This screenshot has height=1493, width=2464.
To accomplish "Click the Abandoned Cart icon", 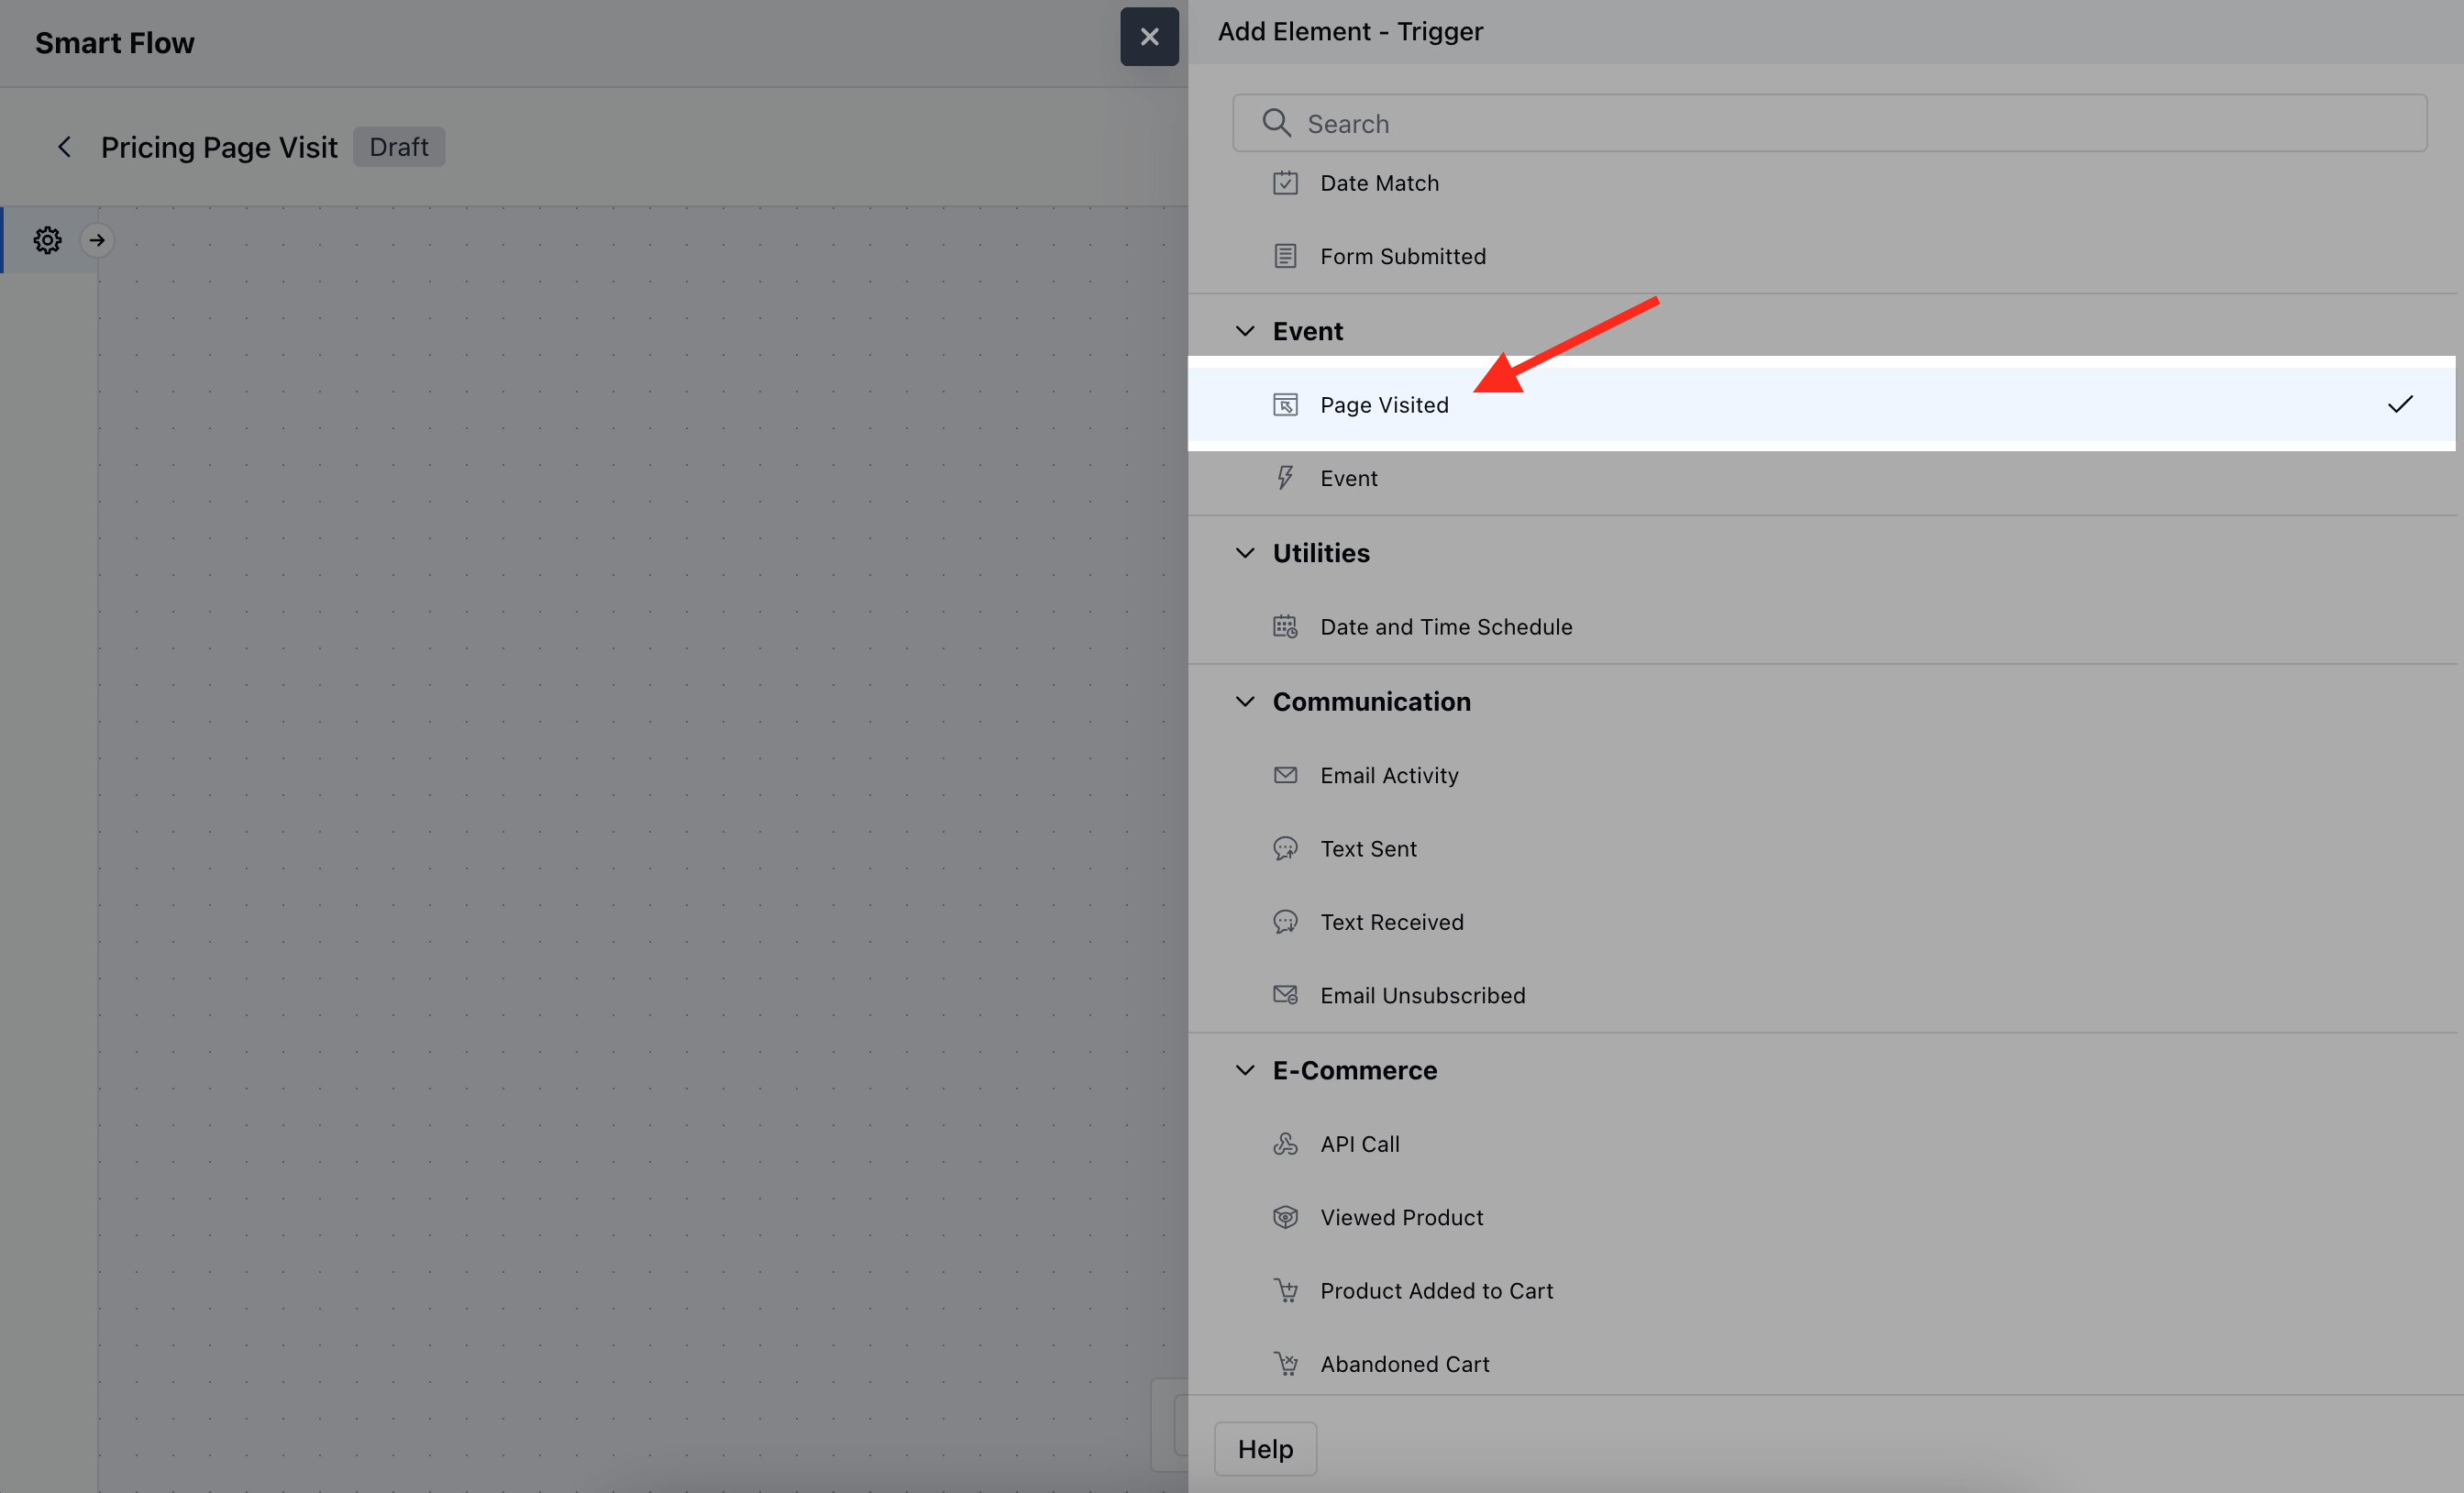I will (x=1285, y=1364).
